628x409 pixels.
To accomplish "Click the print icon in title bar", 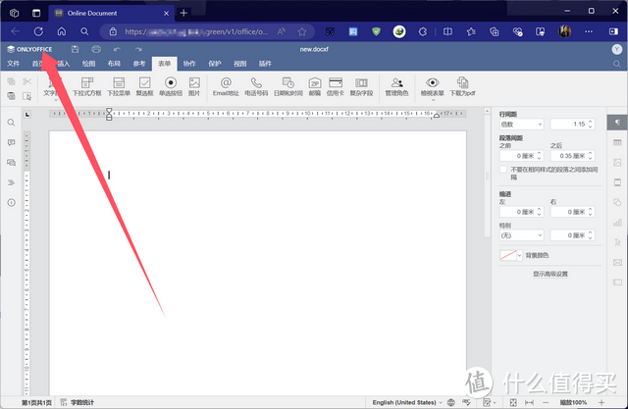I will coord(95,49).
